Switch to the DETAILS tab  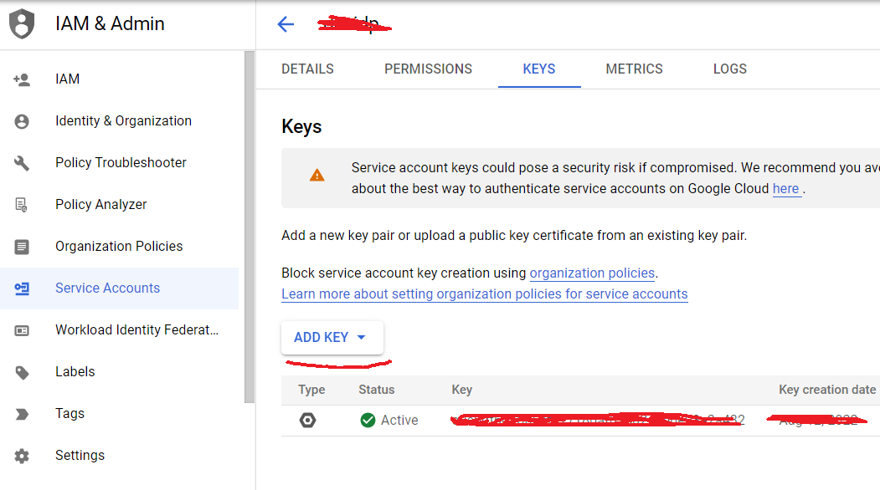[x=307, y=69]
